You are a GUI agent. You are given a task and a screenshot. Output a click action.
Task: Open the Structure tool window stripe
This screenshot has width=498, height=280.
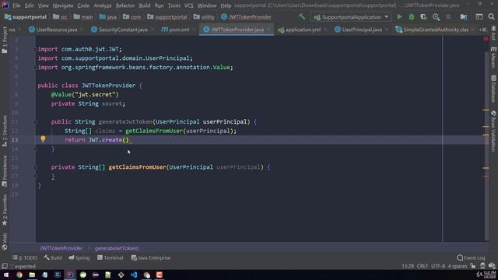5,131
